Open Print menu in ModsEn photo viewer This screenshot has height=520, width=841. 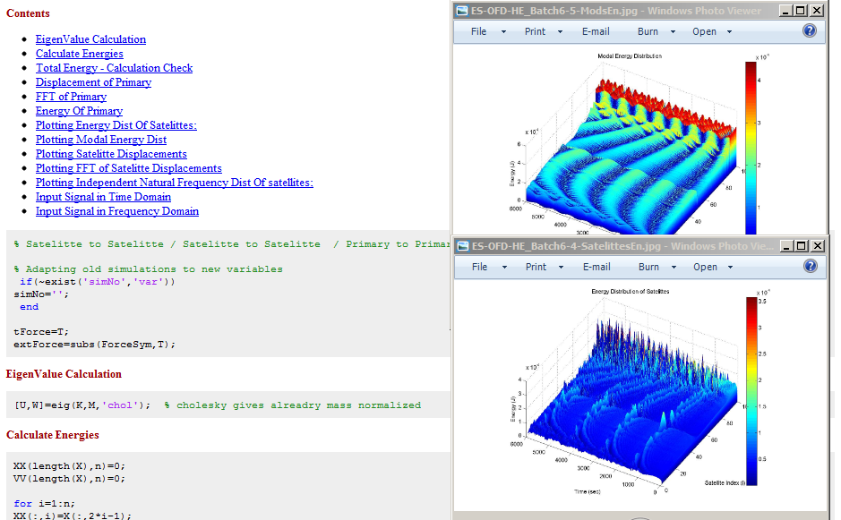pyautogui.click(x=535, y=31)
